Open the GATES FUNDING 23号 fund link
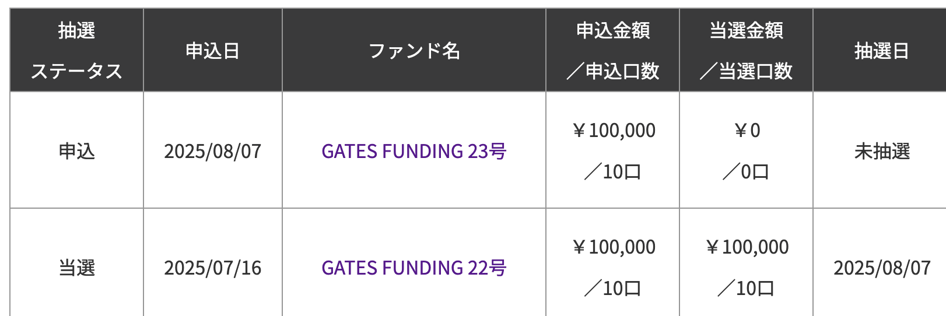This screenshot has height=316, width=946. point(414,151)
